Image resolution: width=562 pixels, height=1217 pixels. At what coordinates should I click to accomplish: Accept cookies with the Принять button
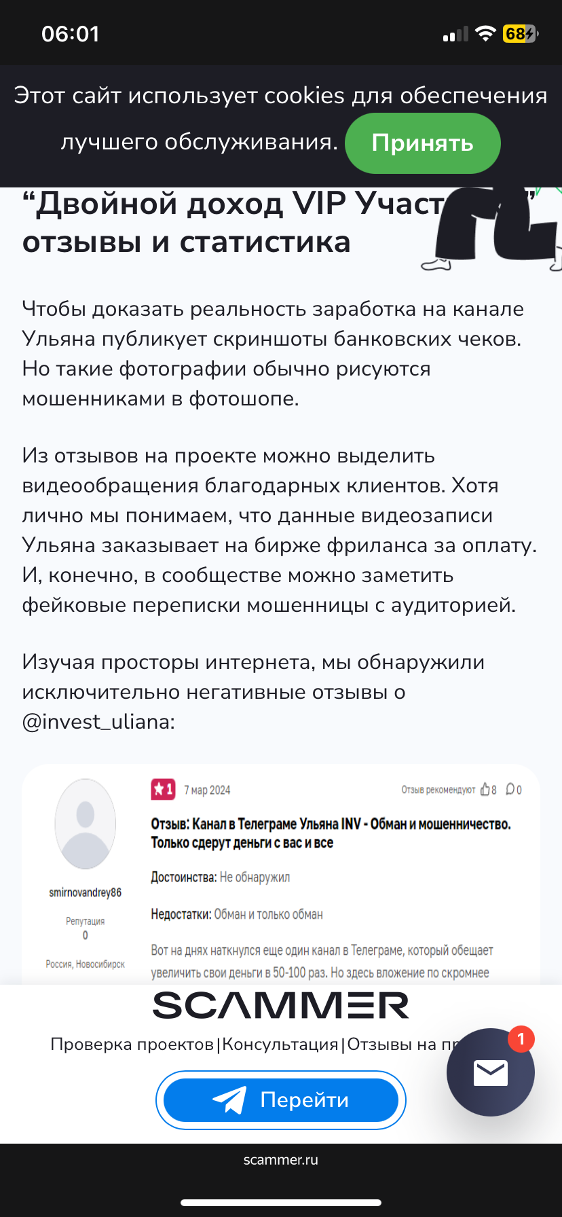point(422,143)
